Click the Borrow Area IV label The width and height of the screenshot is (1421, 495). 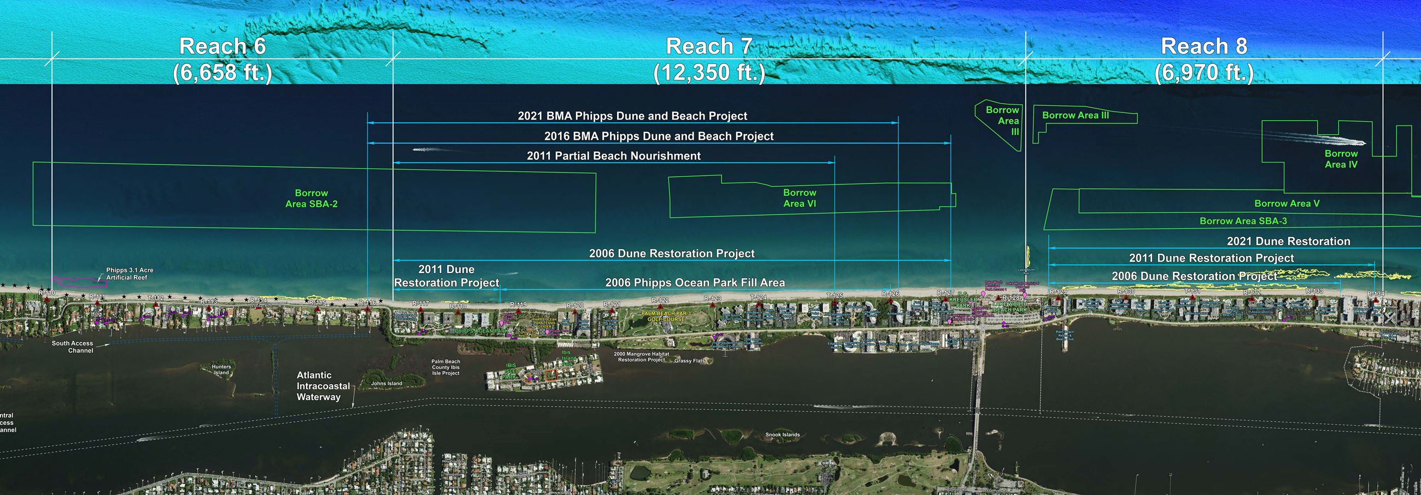click(x=1341, y=159)
